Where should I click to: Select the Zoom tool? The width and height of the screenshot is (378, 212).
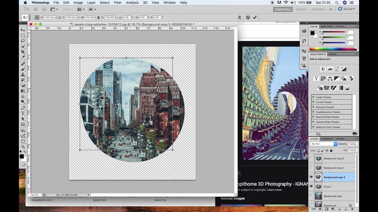(x=23, y=147)
